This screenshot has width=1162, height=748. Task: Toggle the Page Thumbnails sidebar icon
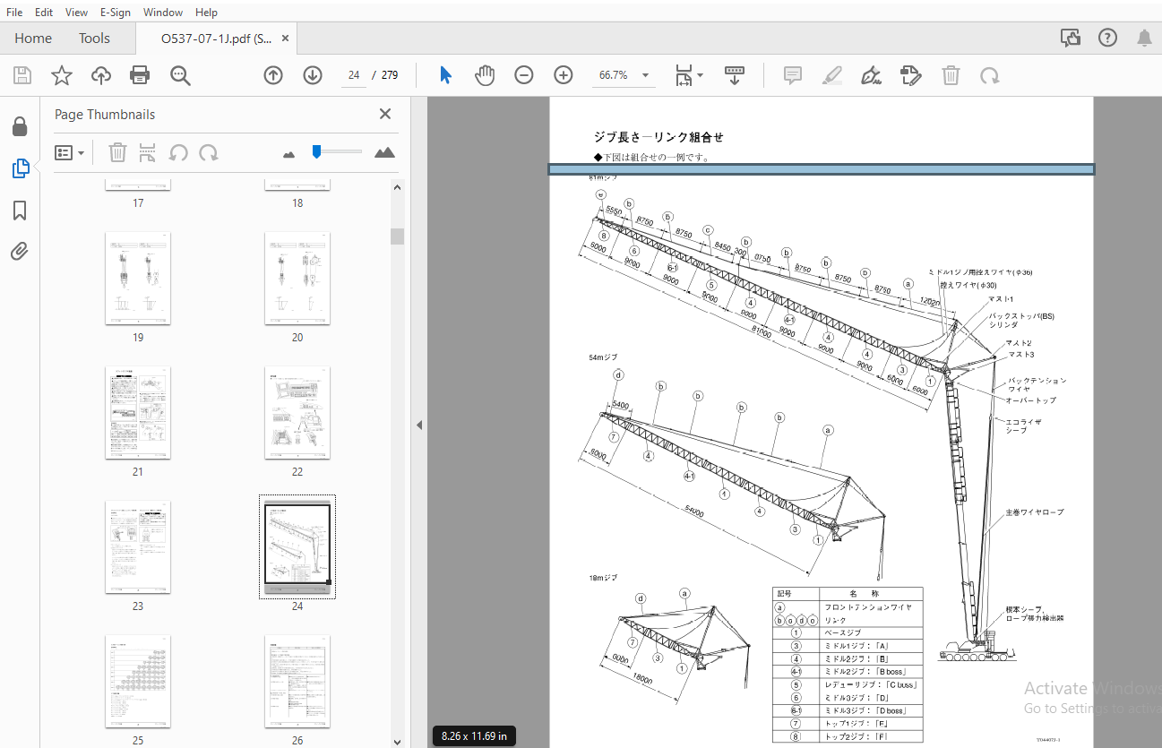[x=20, y=168]
